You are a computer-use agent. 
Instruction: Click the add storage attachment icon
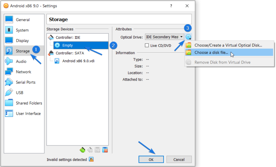(x=97, y=150)
